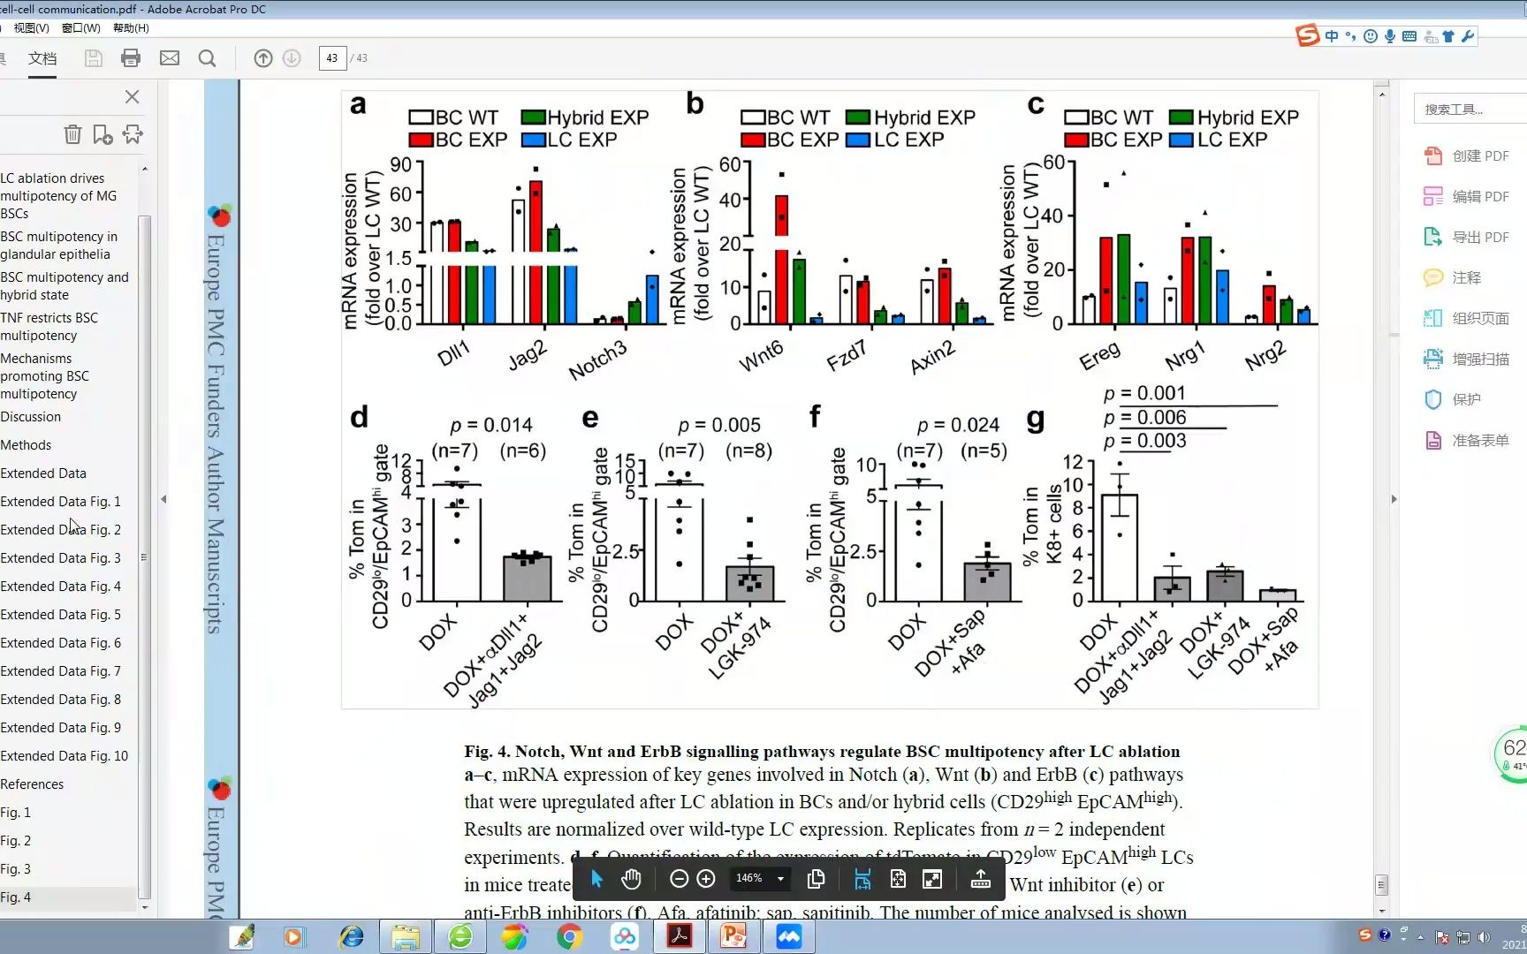This screenshot has height=954, width=1527.
Task: Open PowerPoint from taskbar
Action: 733,936
